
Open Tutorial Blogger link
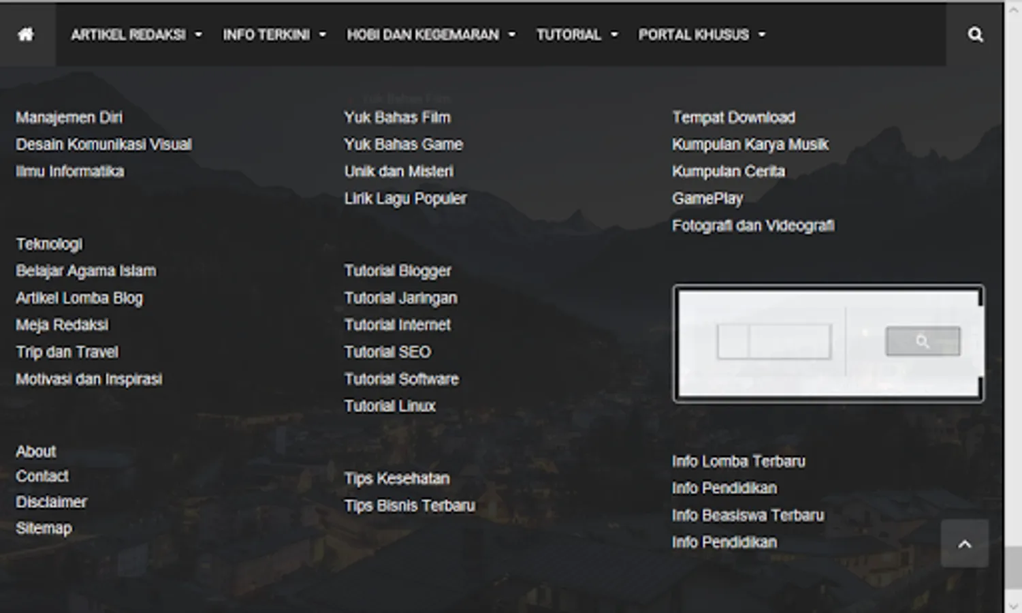[398, 271]
